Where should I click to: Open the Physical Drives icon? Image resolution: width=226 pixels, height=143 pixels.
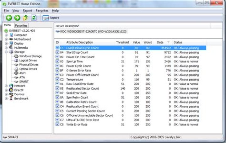[x=16, y=65]
